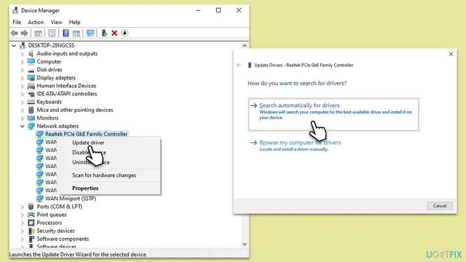This screenshot has width=466, height=262.
Task: Click the Mice and other pointing devices icon
Action: pyautogui.click(x=31, y=110)
